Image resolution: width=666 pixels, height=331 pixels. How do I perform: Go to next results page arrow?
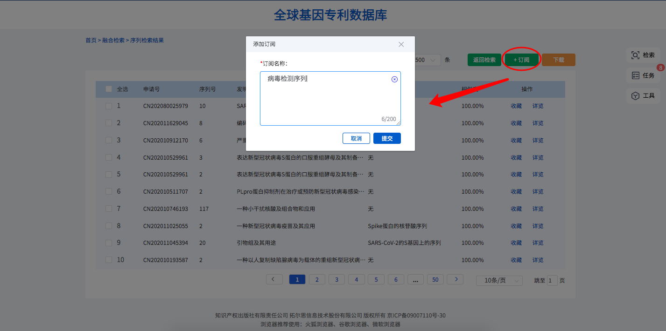pyautogui.click(x=455, y=279)
